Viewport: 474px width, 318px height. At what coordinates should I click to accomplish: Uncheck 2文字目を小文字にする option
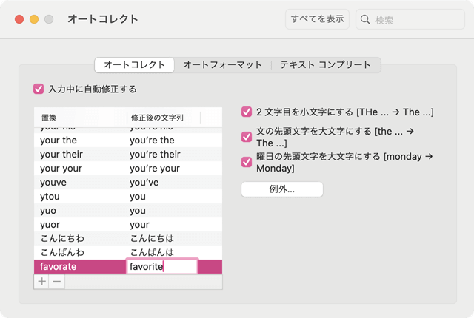click(x=247, y=112)
